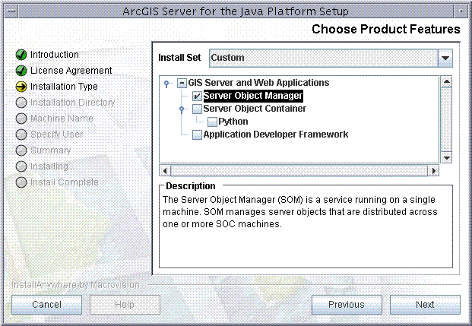Proceed with the Next button
The height and width of the screenshot is (326, 472).
425,305
